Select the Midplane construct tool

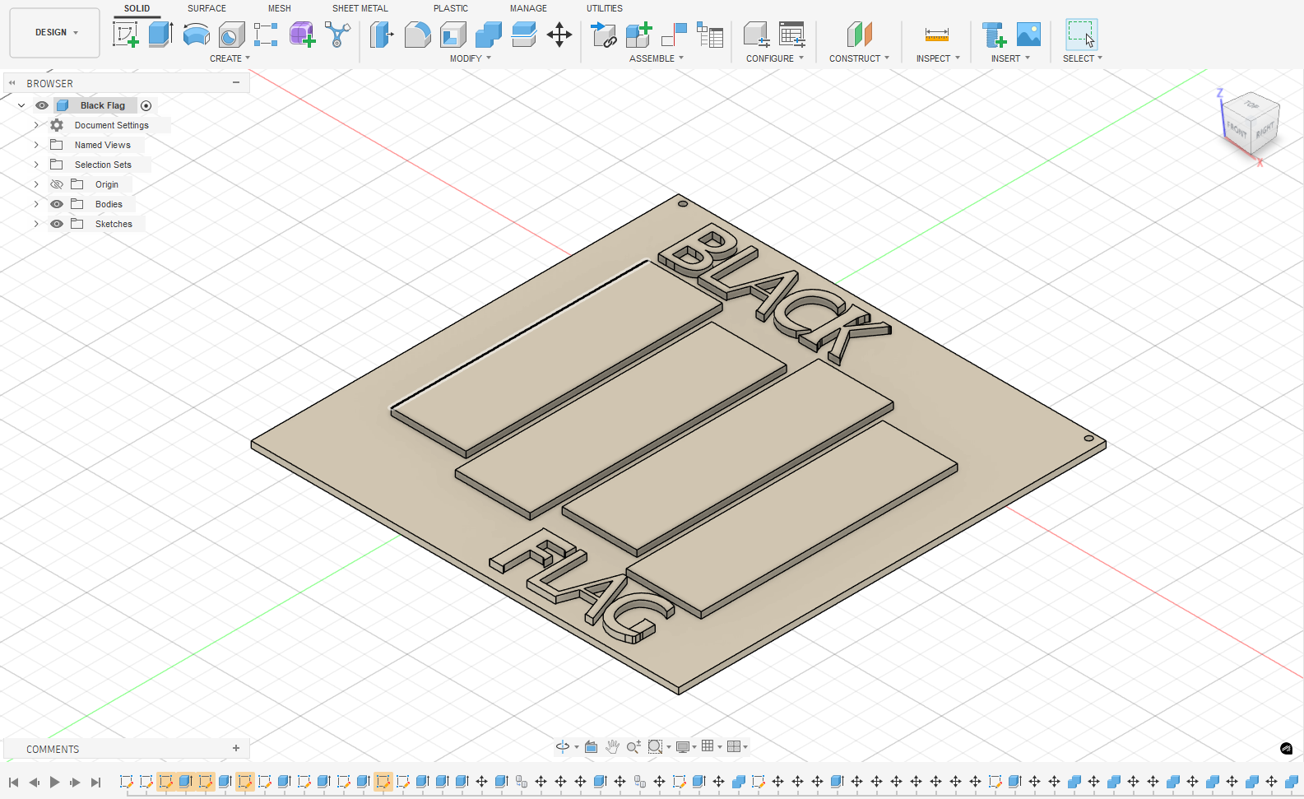(x=859, y=35)
